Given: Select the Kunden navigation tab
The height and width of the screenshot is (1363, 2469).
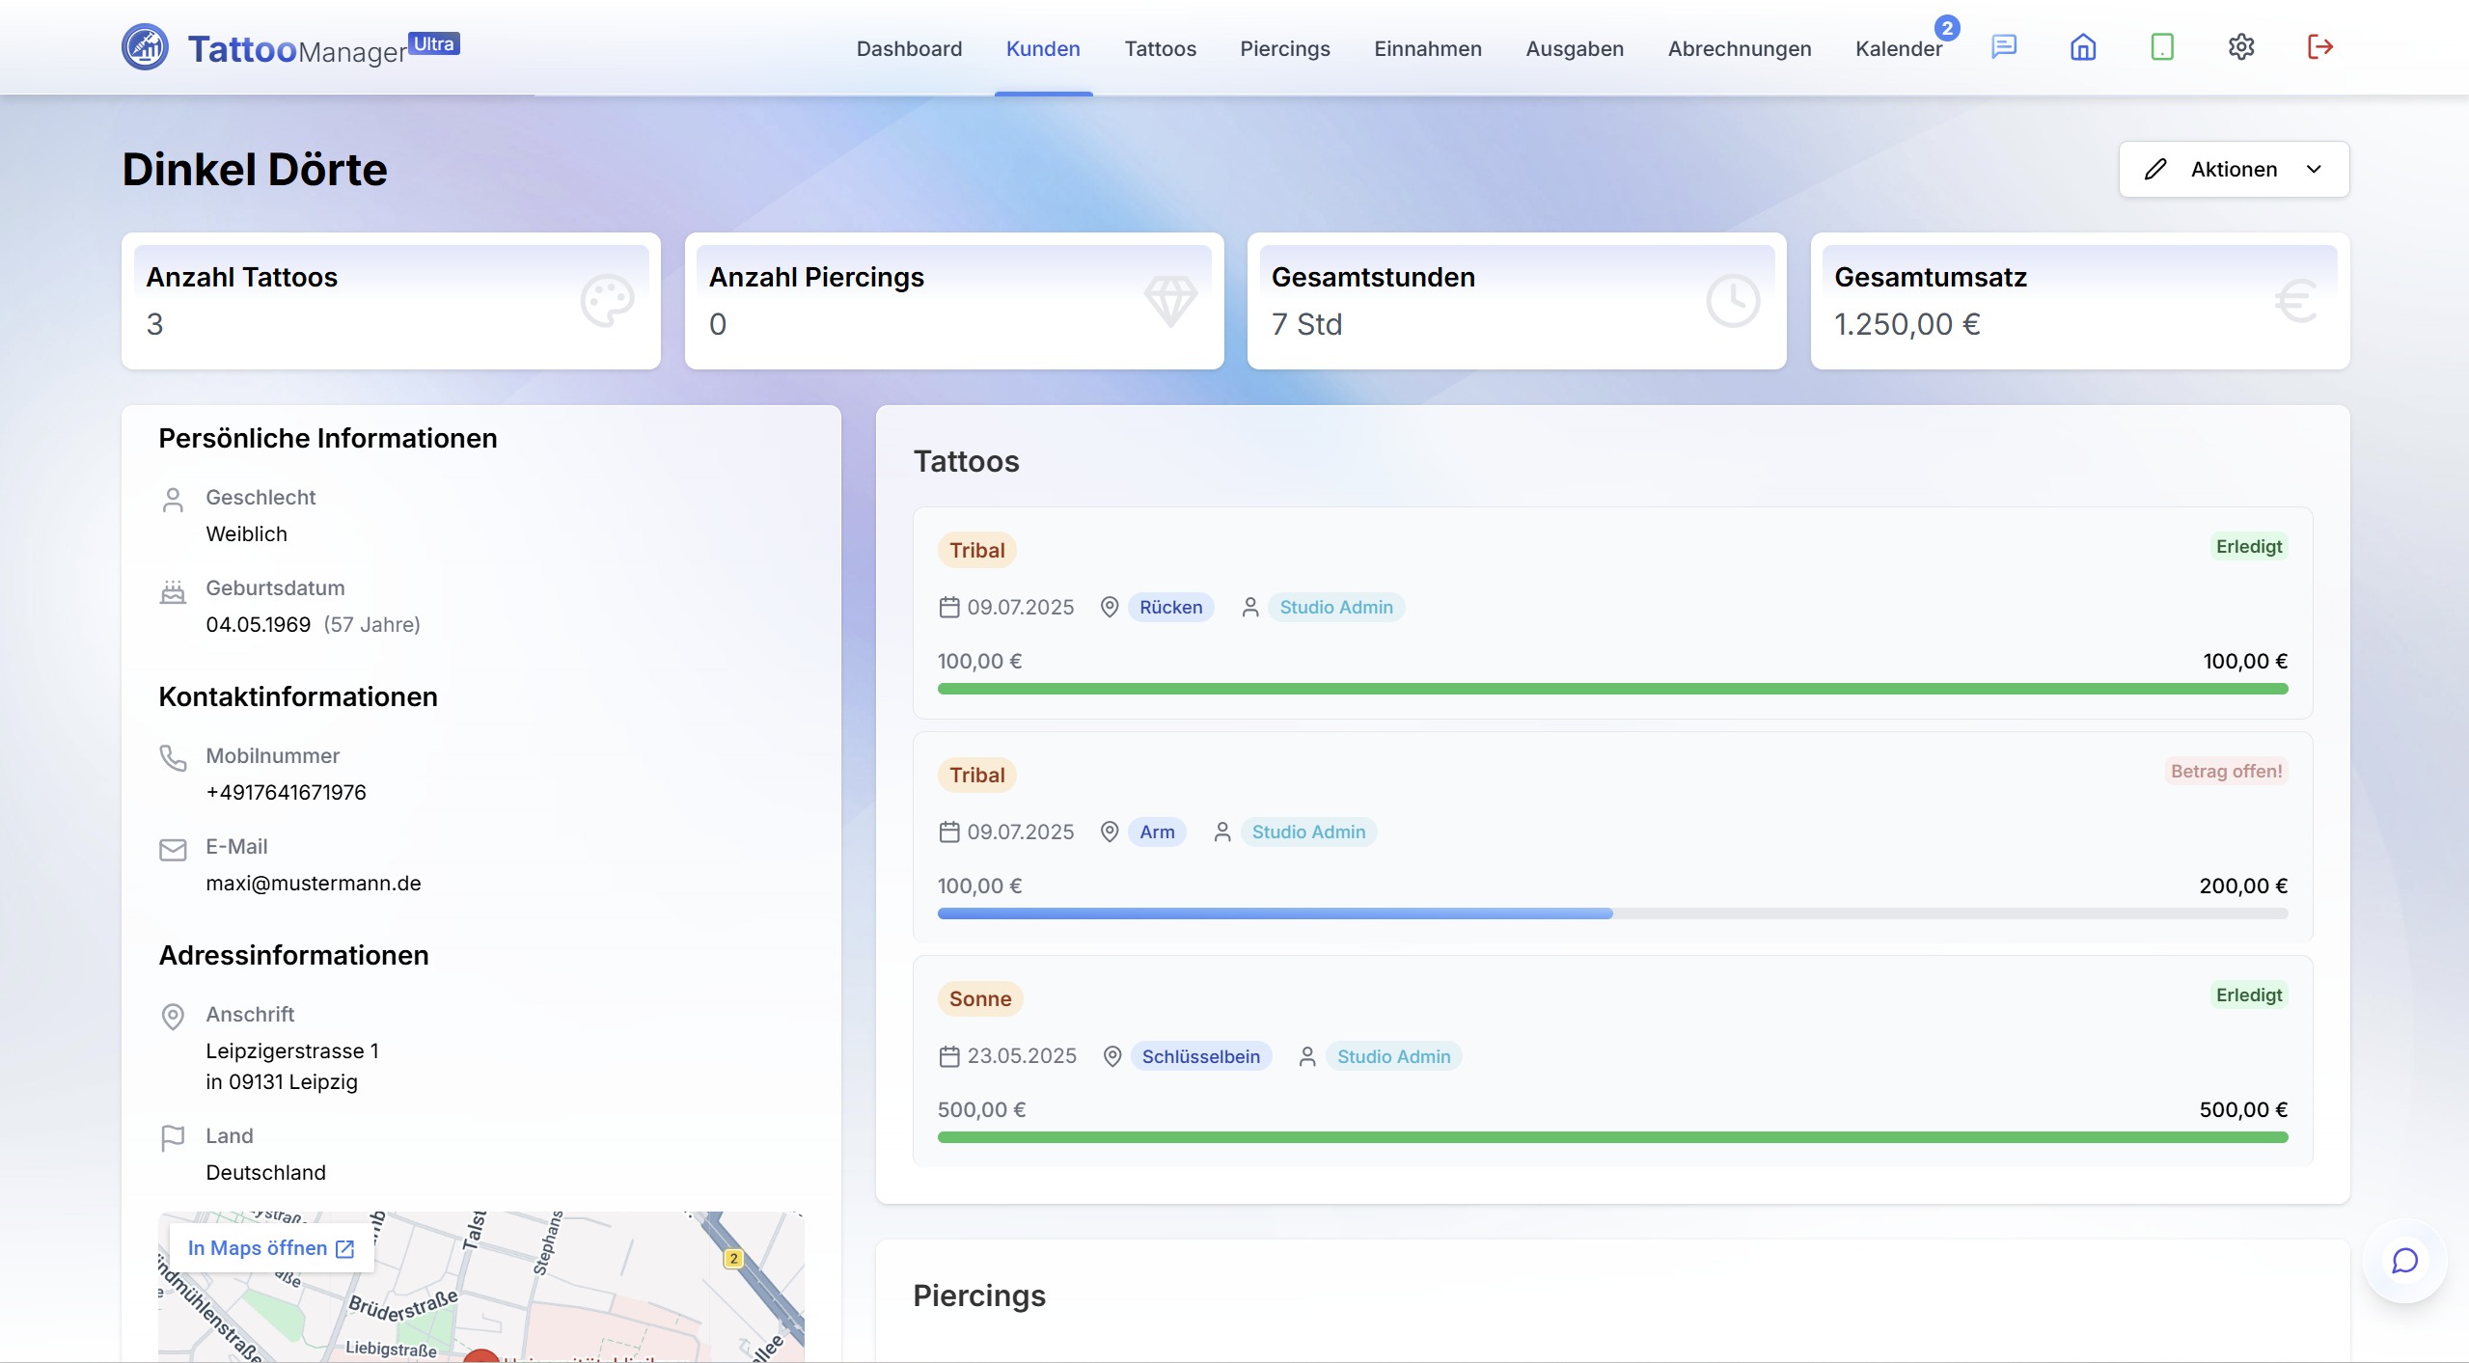Looking at the screenshot, I should point(1043,48).
